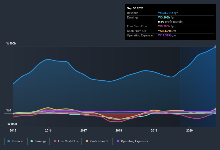The height and width of the screenshot is (150, 220).
Task: Click the 2018 x-axis year label
Action: pyautogui.click(x=119, y=130)
